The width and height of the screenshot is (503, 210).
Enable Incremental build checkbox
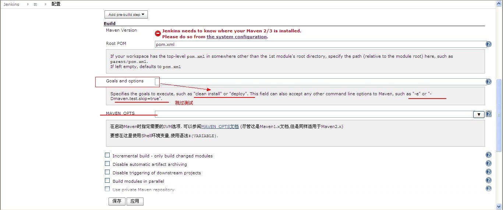click(107, 155)
